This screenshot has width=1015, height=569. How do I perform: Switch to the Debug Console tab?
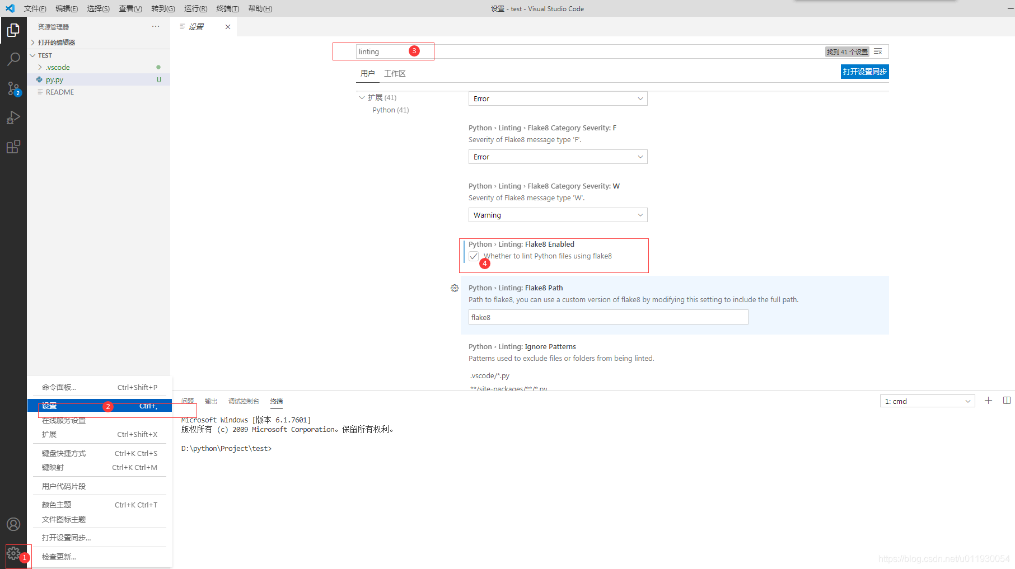click(244, 401)
